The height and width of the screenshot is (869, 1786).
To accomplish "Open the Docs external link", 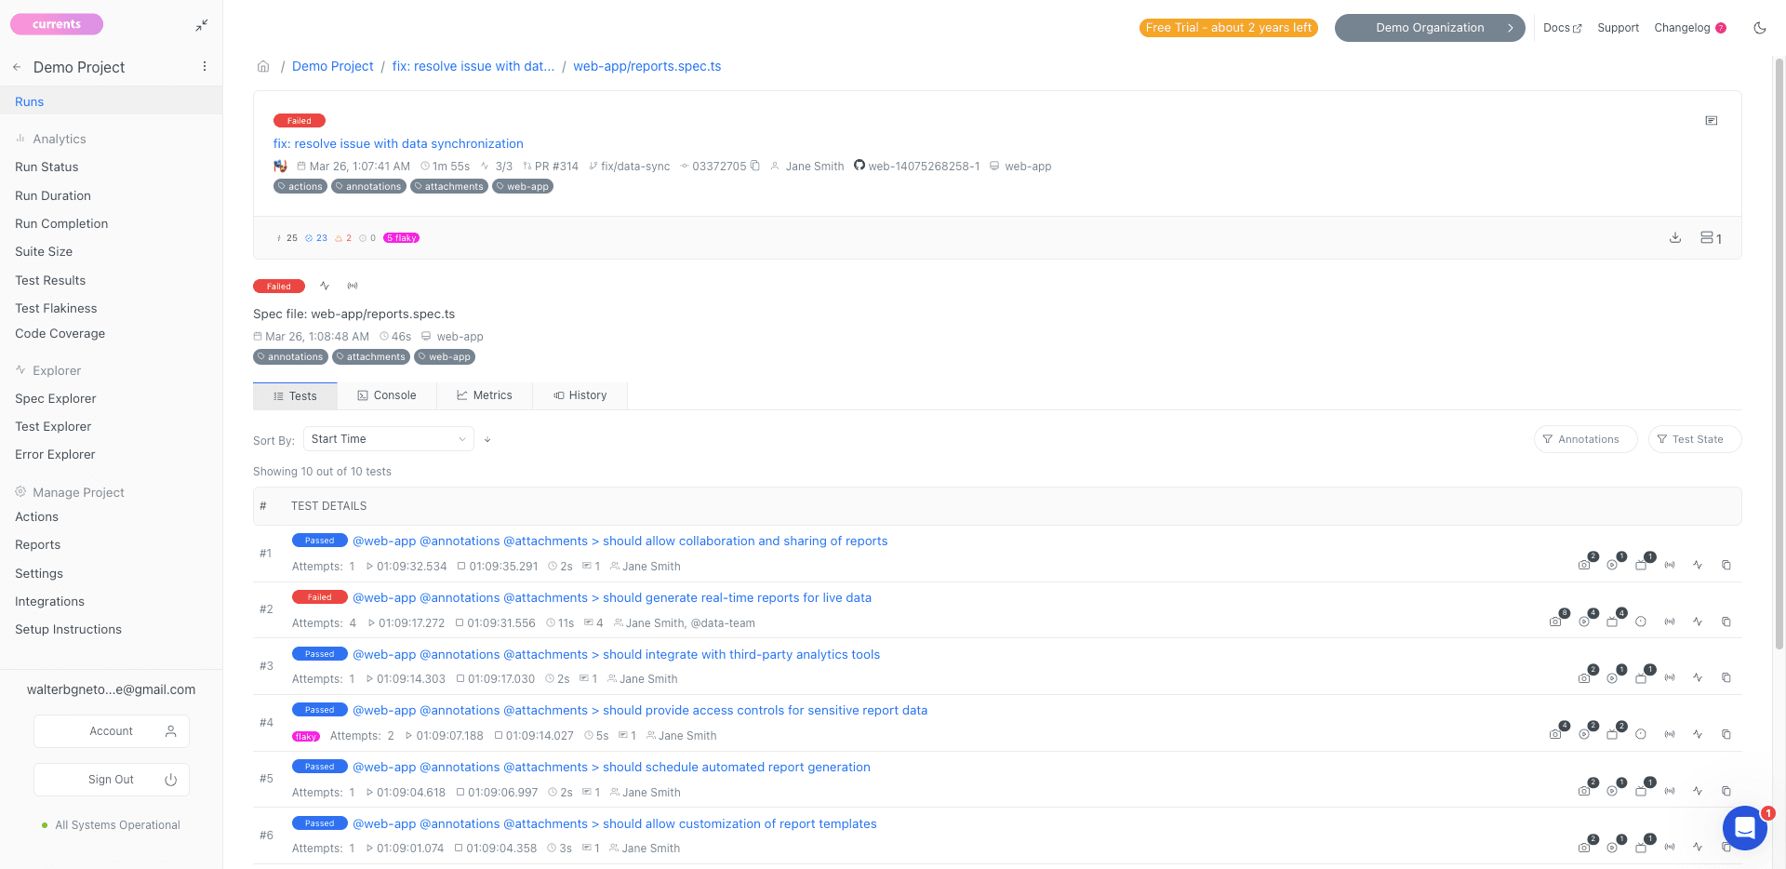I will [1563, 28].
